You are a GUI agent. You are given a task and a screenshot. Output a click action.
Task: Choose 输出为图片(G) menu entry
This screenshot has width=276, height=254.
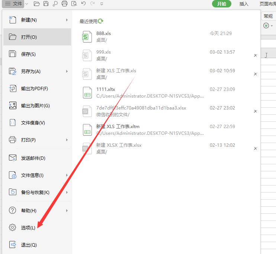coord(37,105)
